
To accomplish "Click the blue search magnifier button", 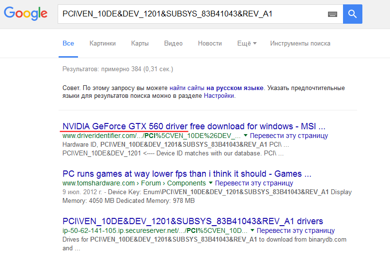I will (x=352, y=14).
